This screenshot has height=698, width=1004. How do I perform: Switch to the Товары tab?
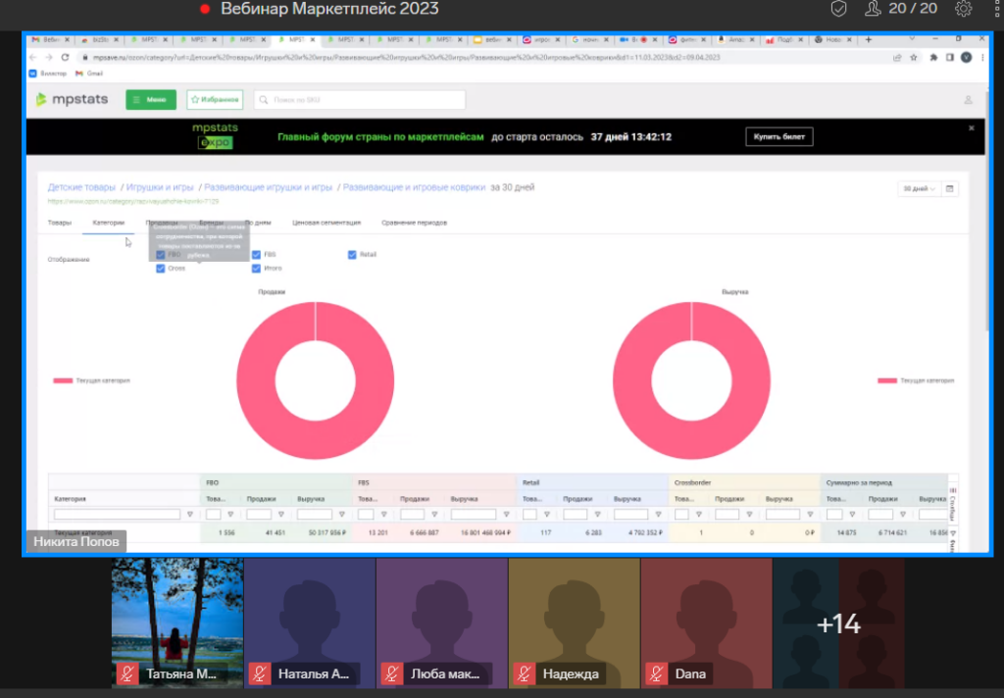pos(60,223)
